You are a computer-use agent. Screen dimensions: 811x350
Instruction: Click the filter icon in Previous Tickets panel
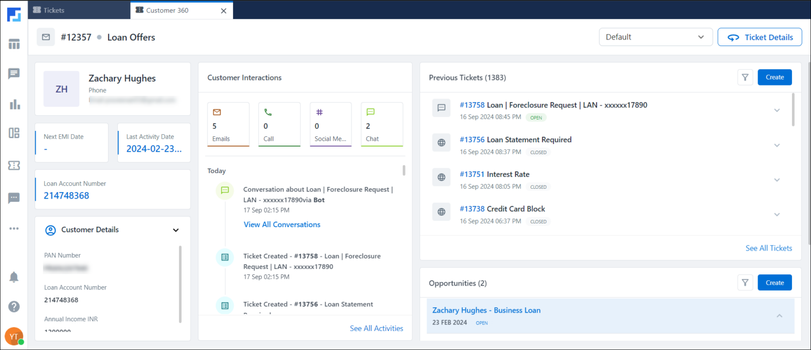[x=745, y=77]
